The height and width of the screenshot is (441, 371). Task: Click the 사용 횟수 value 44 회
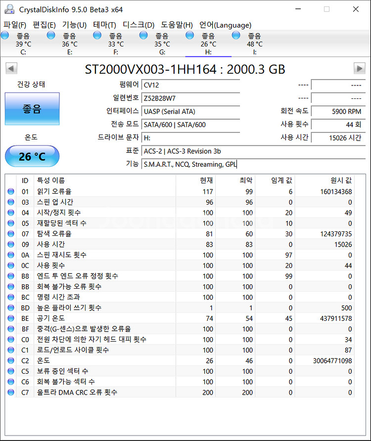coord(338,125)
